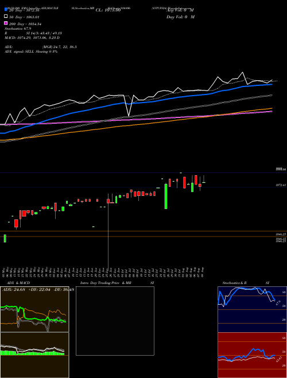Click the MACD values line
Image resolution: width=287 pixels, height=378 pixels.
pyautogui.click(x=32, y=38)
